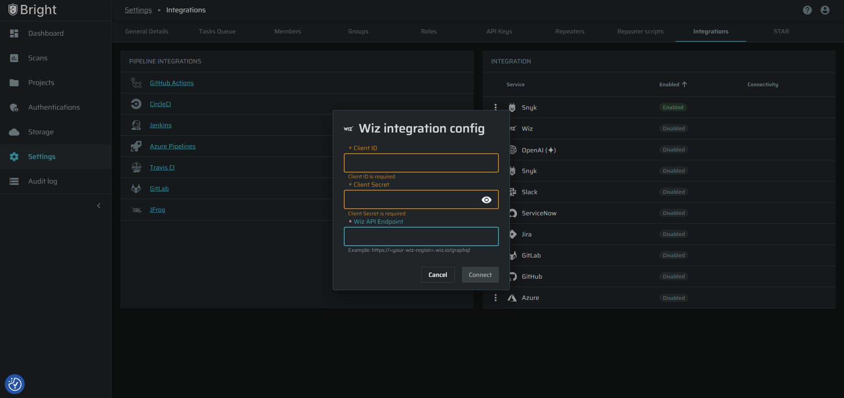
Task: Switch to the Repeaters tab
Action: pyautogui.click(x=570, y=31)
